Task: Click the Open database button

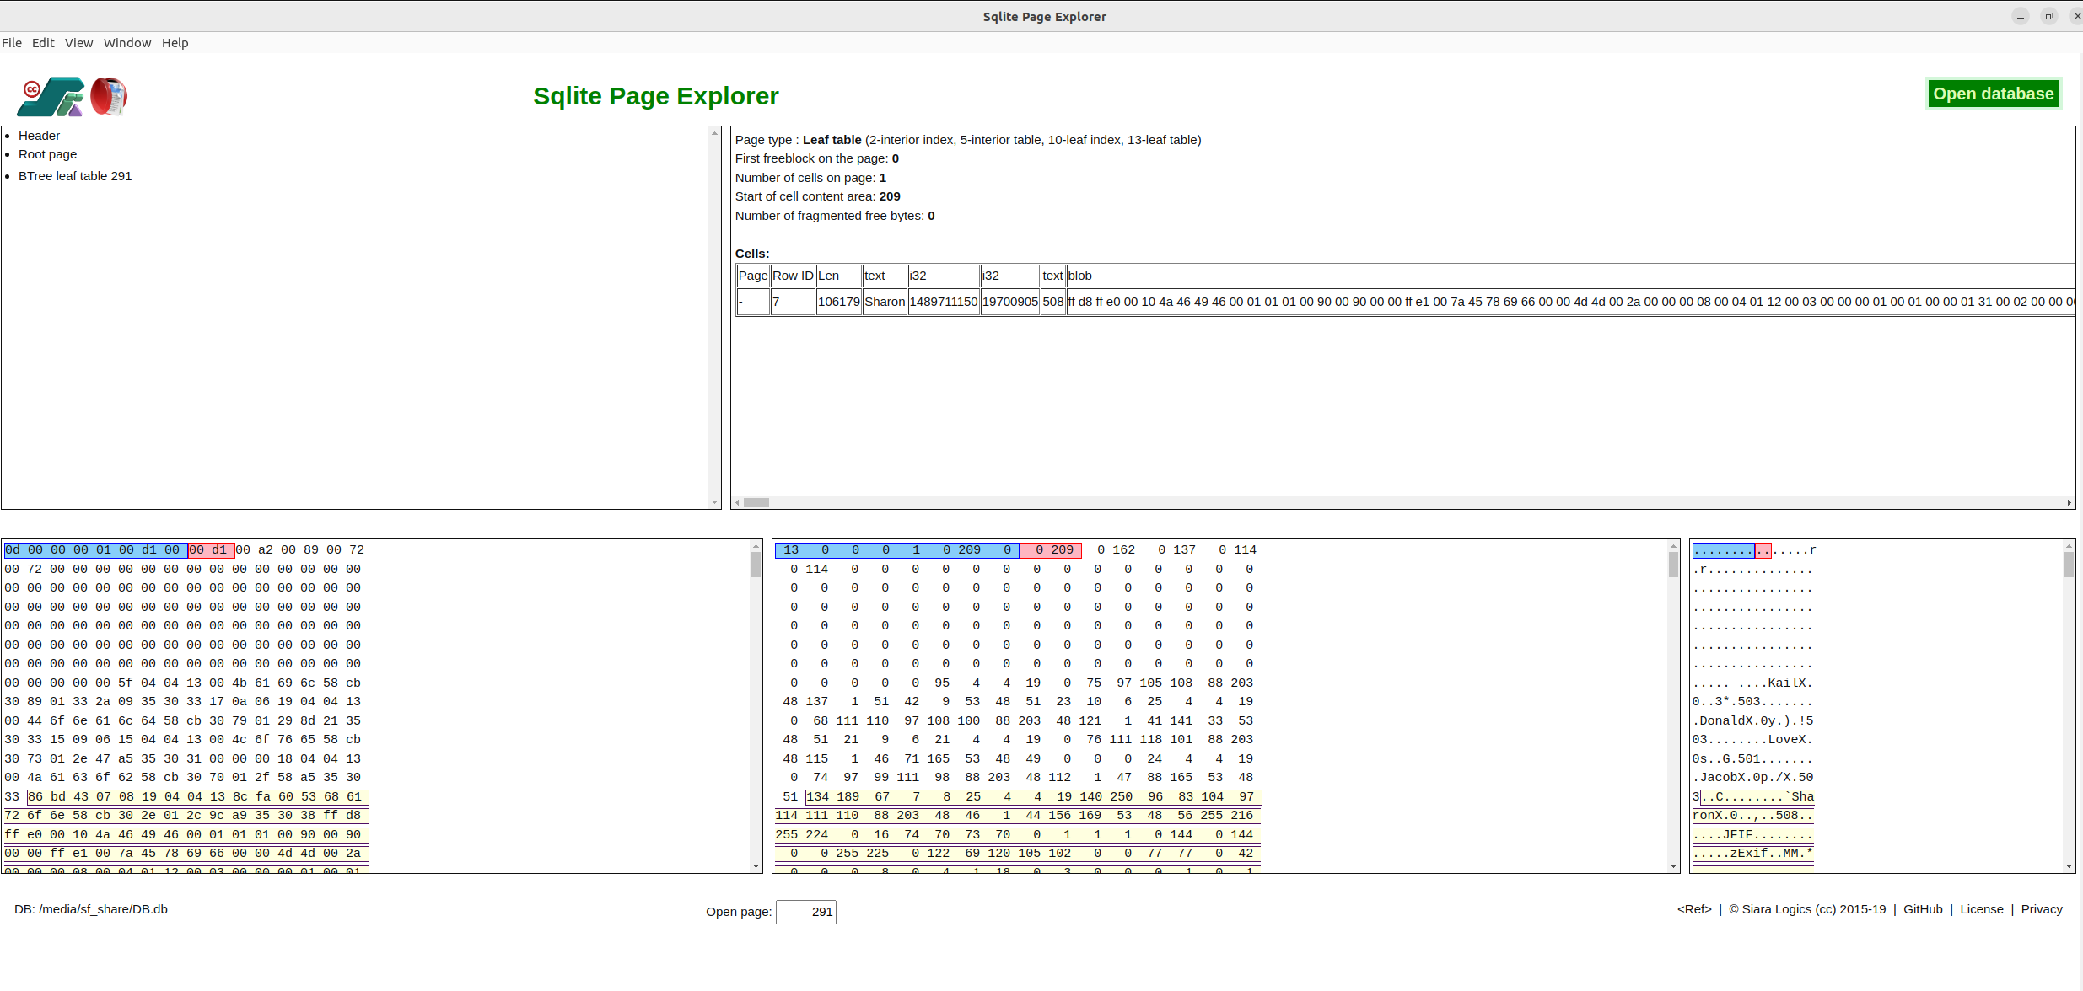Action: click(1993, 94)
